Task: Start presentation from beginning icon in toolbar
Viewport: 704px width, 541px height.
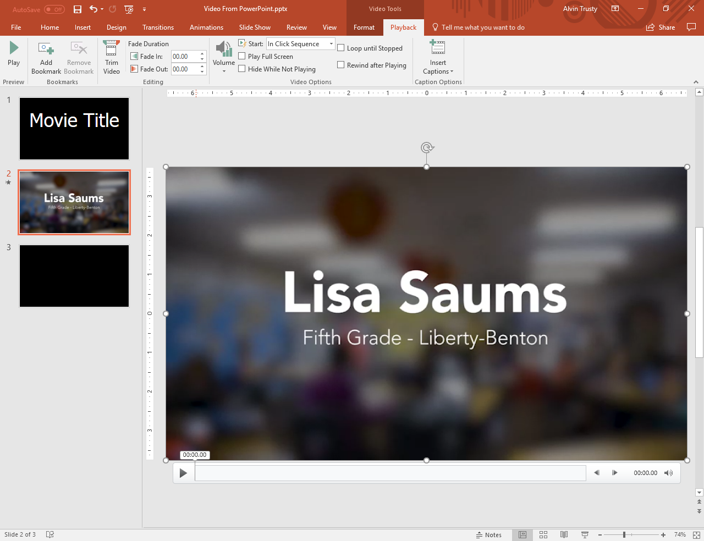Action: (x=129, y=9)
